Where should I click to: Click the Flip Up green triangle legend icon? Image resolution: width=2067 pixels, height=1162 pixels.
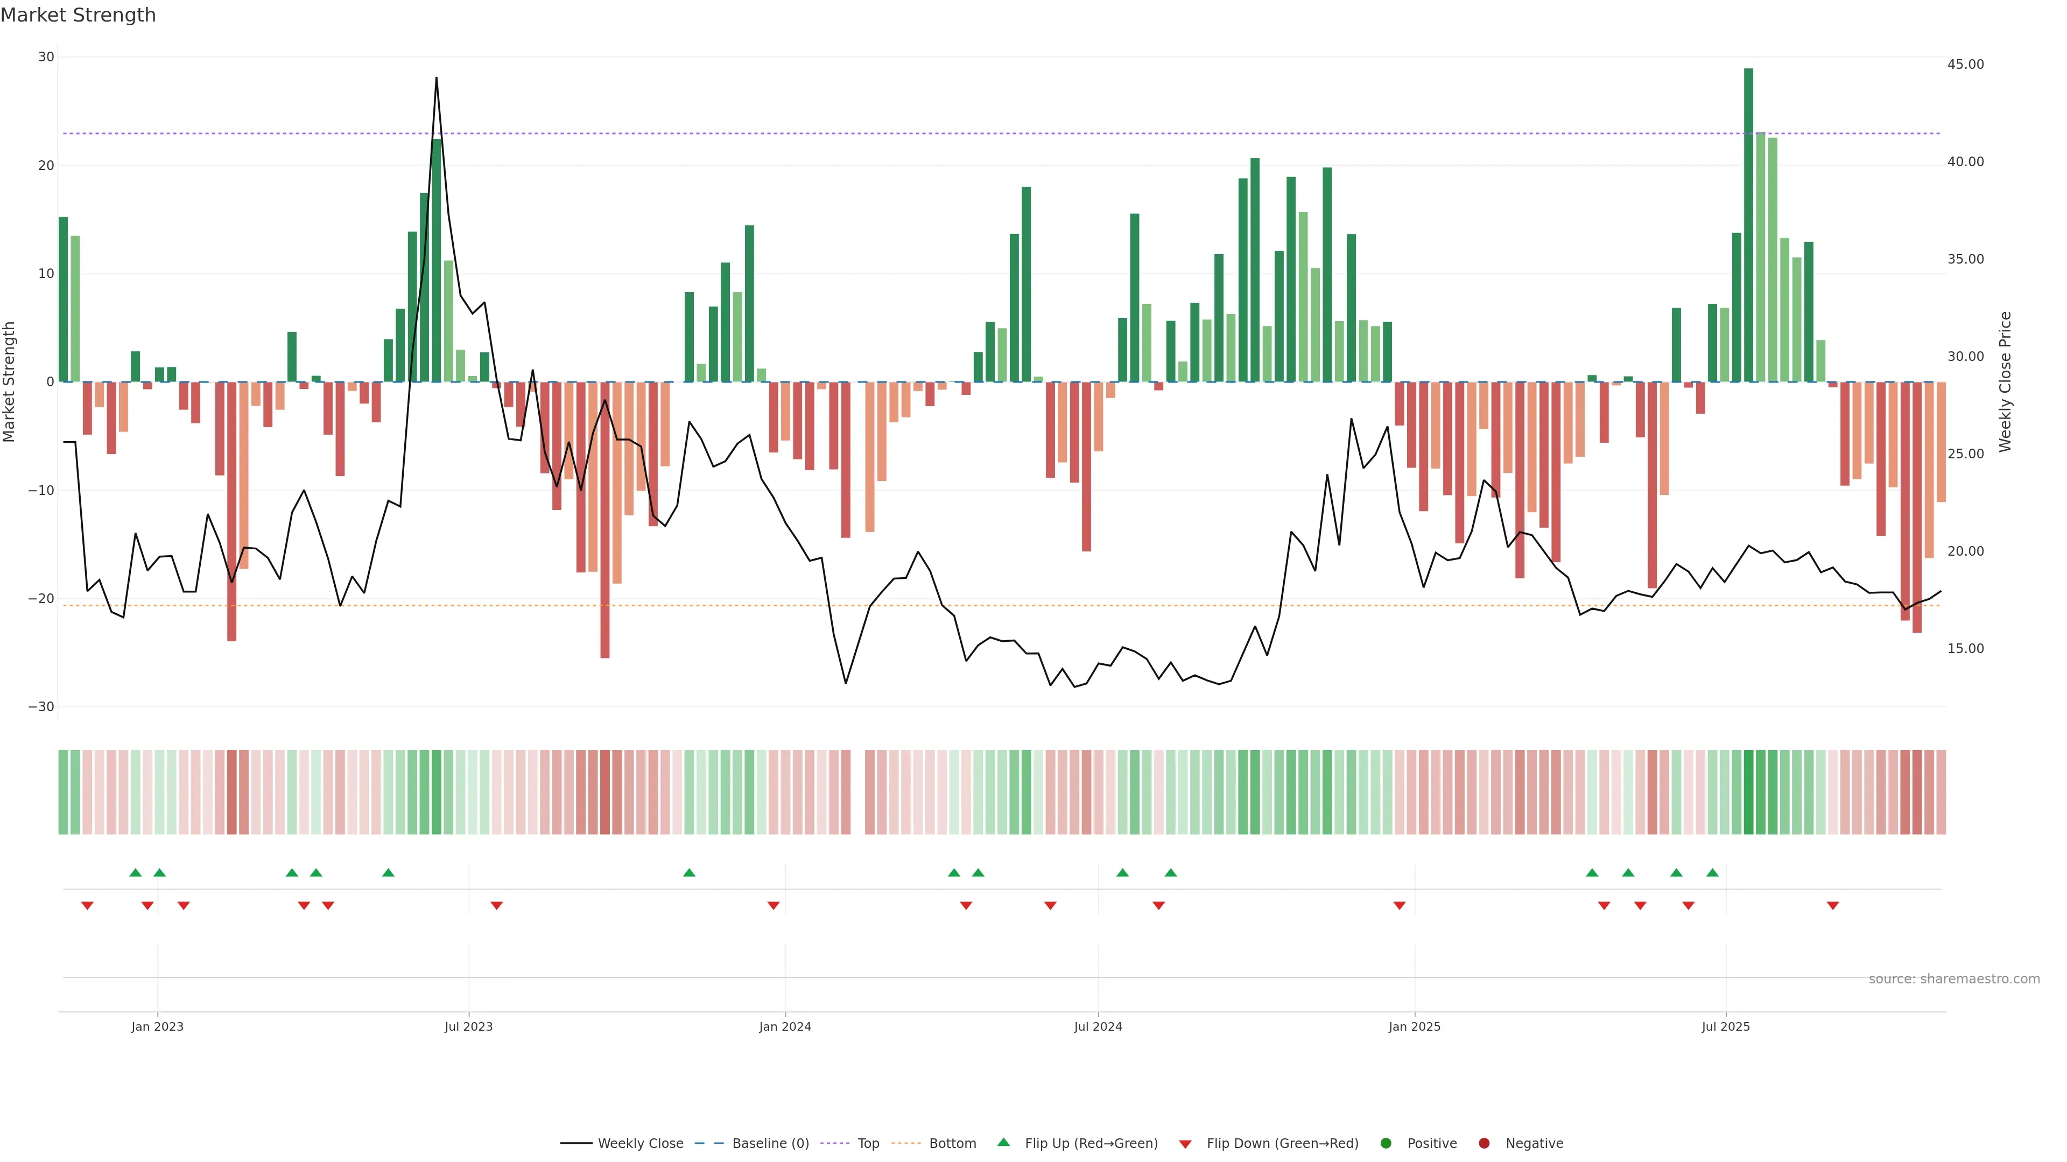pos(1003,1143)
